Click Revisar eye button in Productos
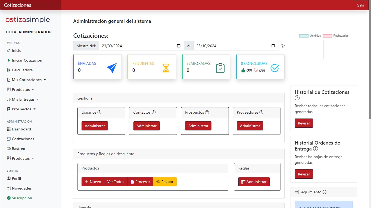 [165, 182]
